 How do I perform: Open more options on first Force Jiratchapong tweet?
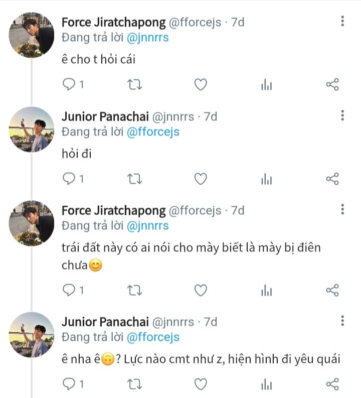pos(342,21)
